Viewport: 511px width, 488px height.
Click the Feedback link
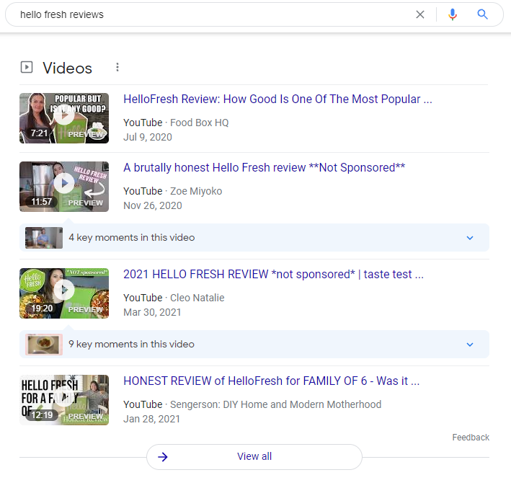pyautogui.click(x=471, y=437)
